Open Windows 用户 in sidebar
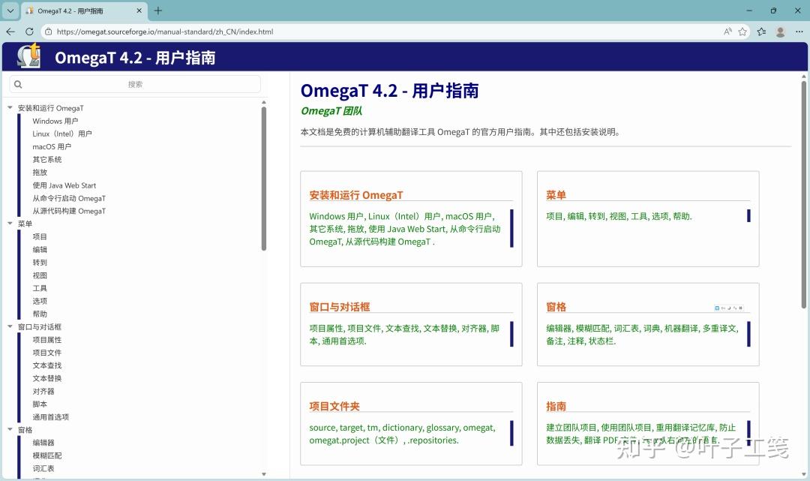 (x=55, y=121)
